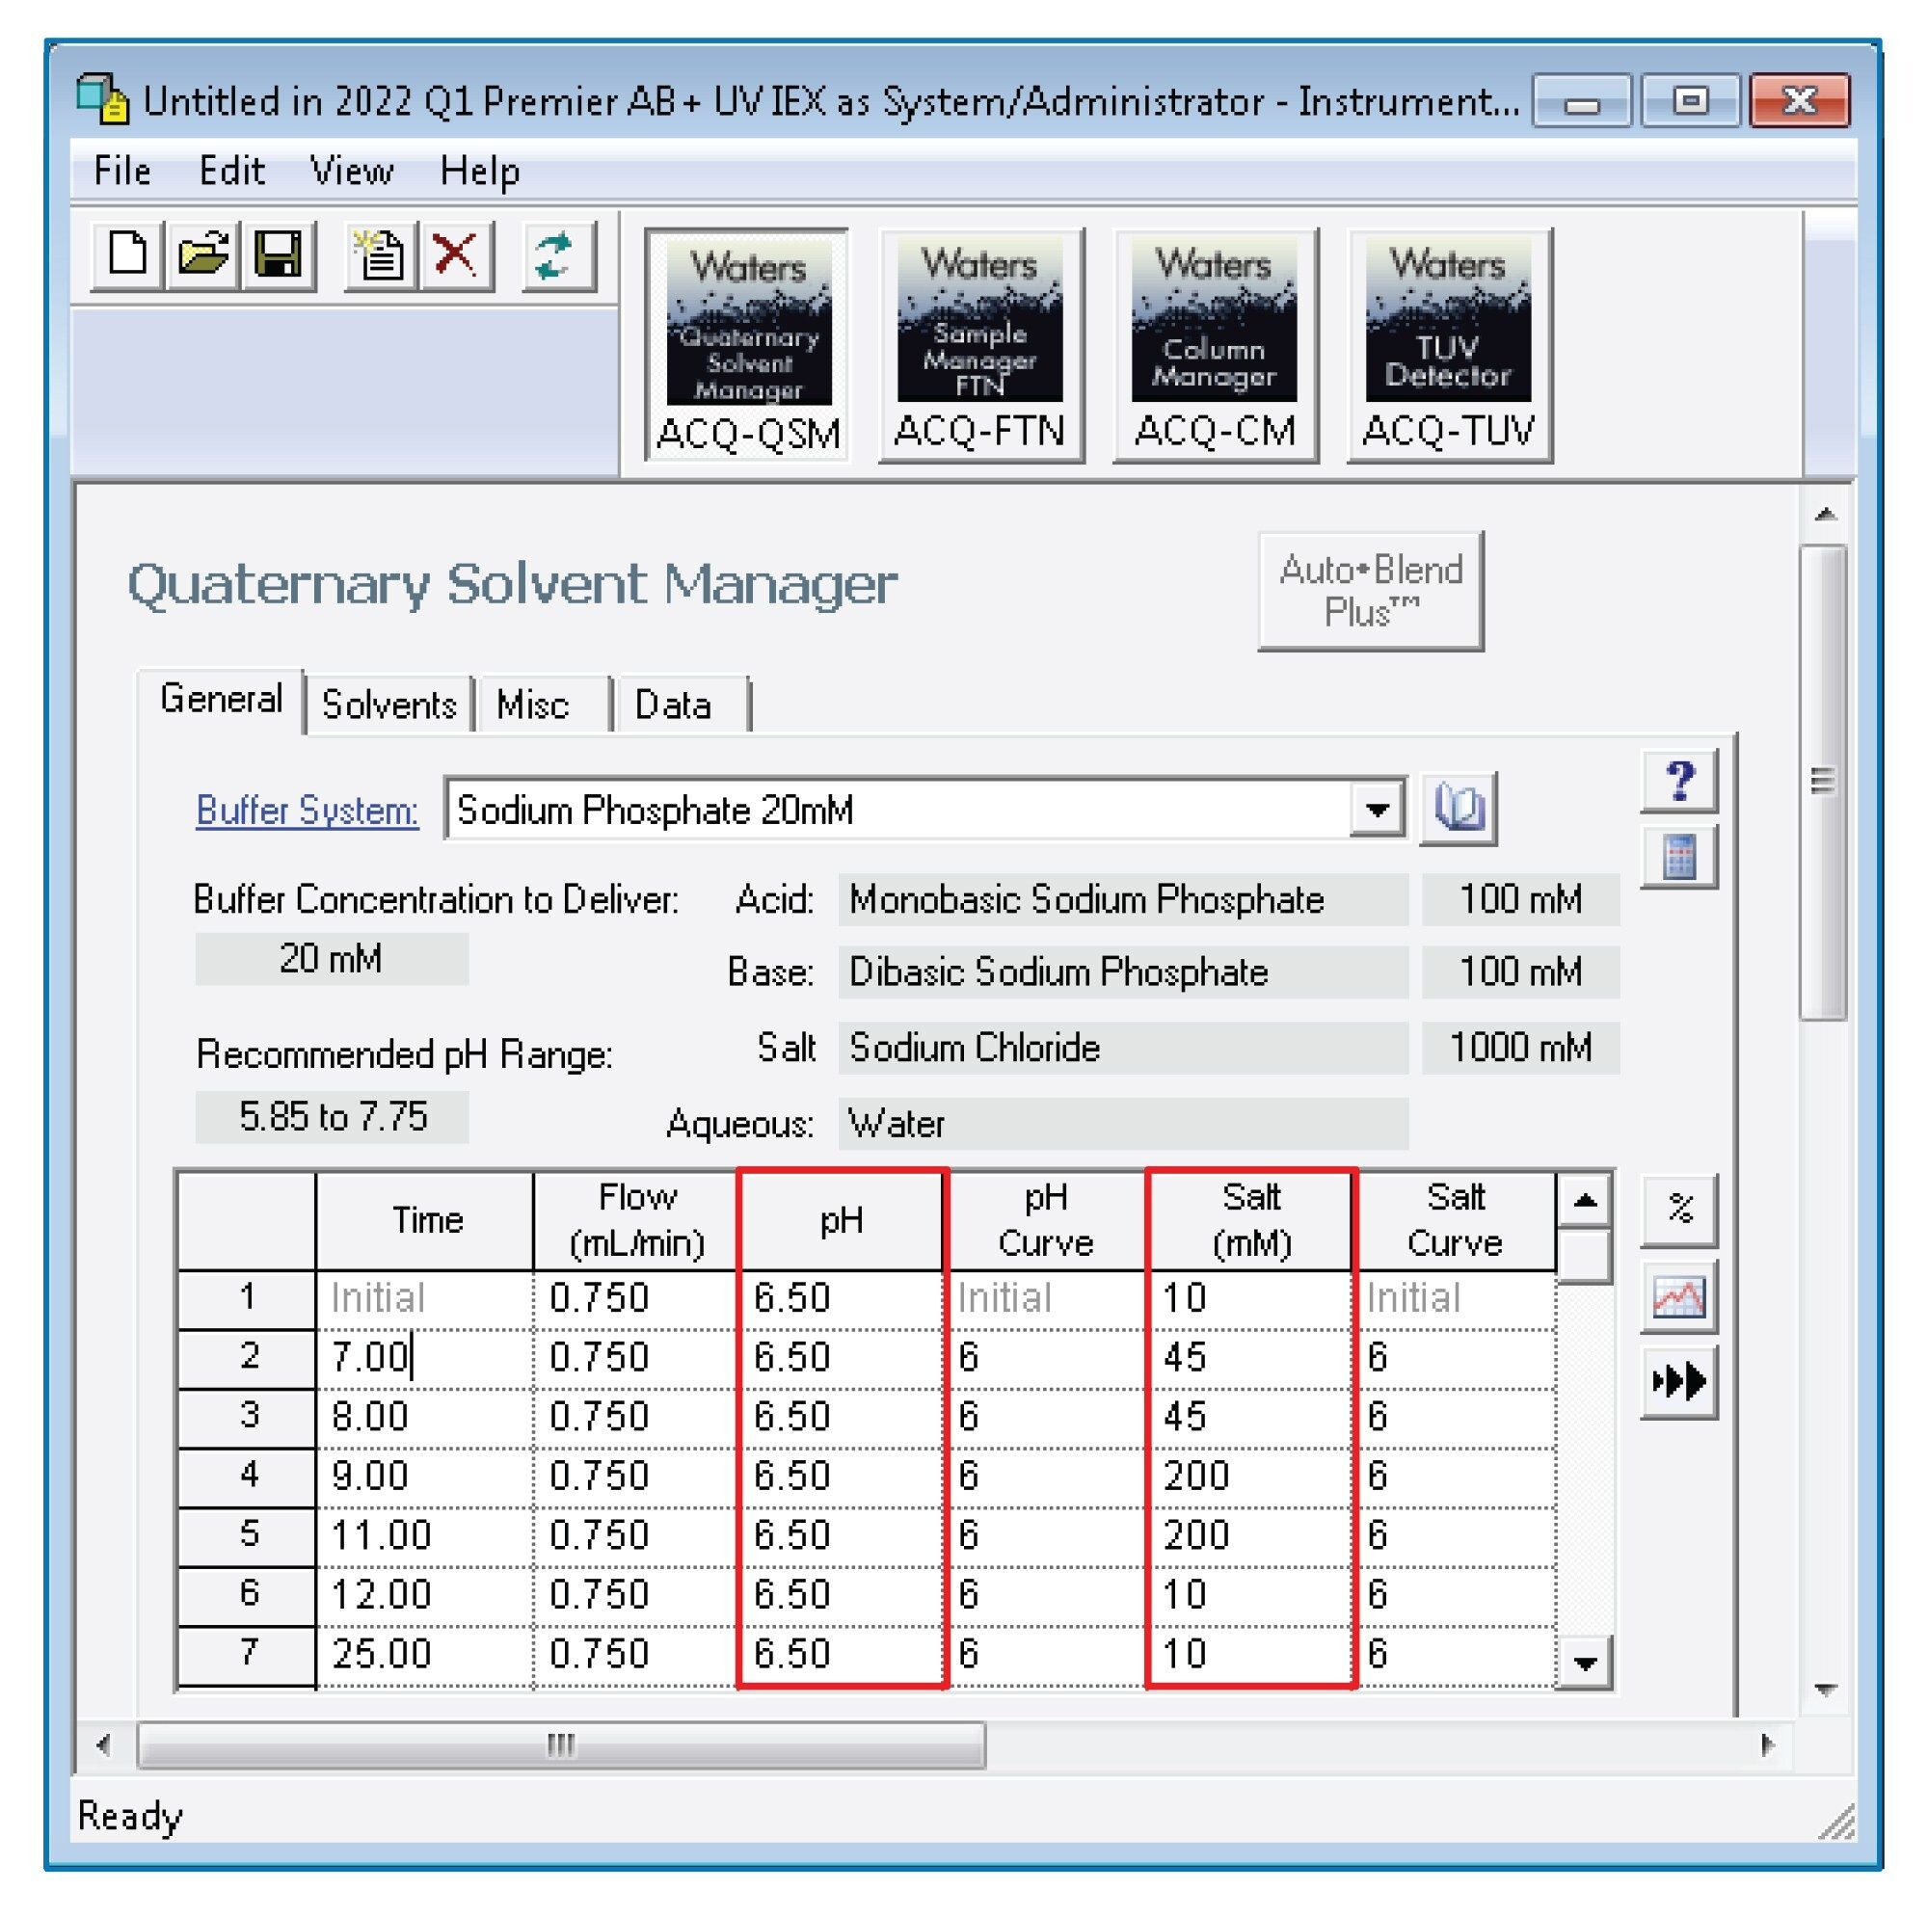Screen dimensions: 1928x1917
Task: Click the Sodium Phosphate 20mM combo box
Action: (x=926, y=810)
